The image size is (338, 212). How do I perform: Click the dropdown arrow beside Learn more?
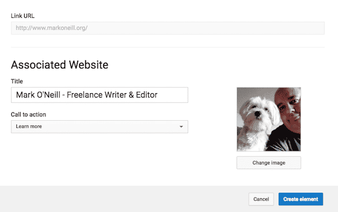pos(181,127)
